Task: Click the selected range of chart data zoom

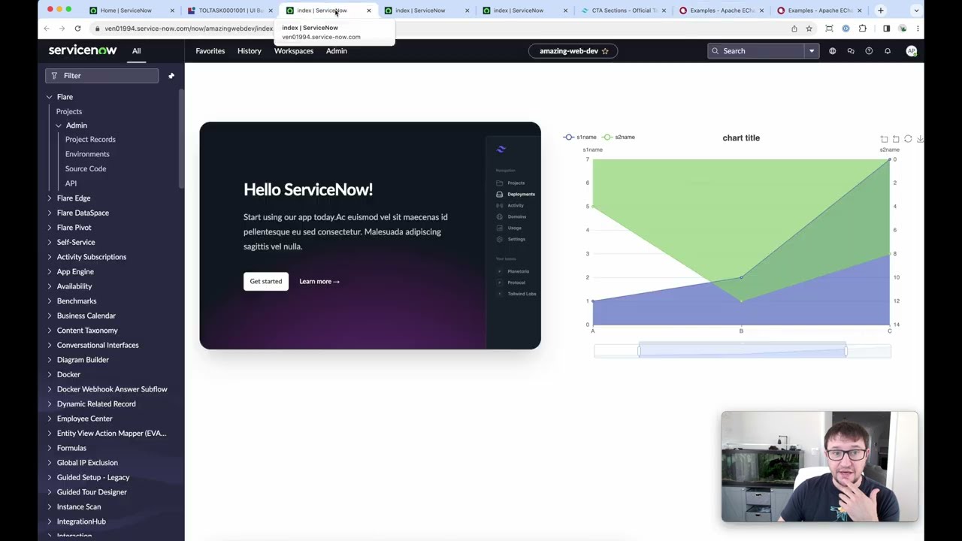Action: pos(743,351)
